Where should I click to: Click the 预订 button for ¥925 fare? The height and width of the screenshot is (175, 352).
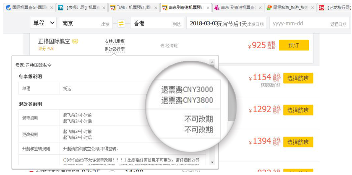tap(294, 45)
